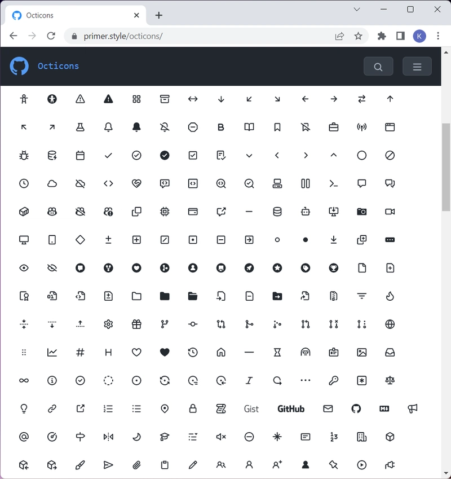Image resolution: width=451 pixels, height=479 pixels.
Task: Open the browser extensions puzzle icon
Action: click(x=382, y=36)
